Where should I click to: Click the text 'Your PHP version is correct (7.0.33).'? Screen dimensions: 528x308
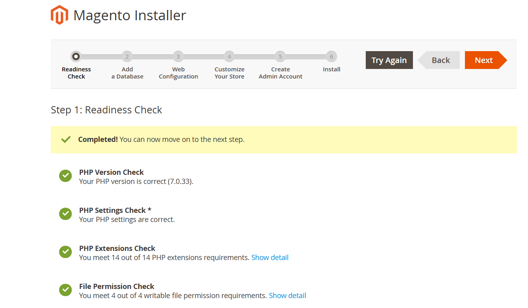pyautogui.click(x=136, y=182)
